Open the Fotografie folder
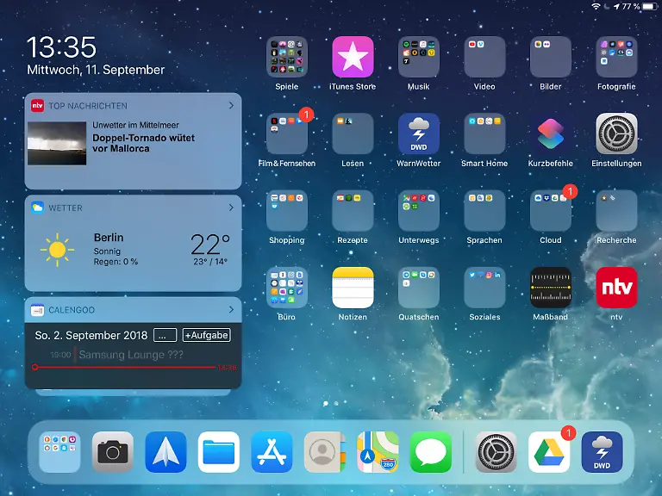 coord(616,57)
